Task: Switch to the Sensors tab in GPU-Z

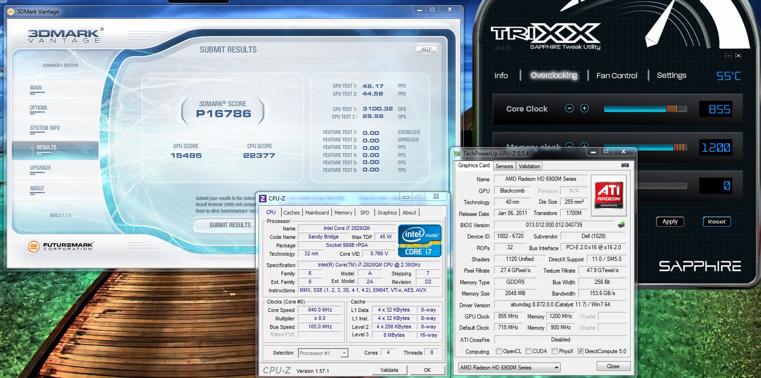Action: [504, 166]
